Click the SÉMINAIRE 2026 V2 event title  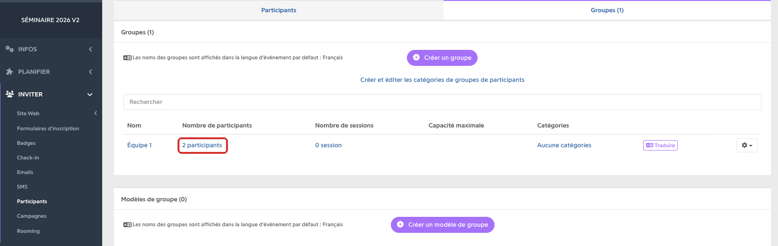click(x=50, y=20)
